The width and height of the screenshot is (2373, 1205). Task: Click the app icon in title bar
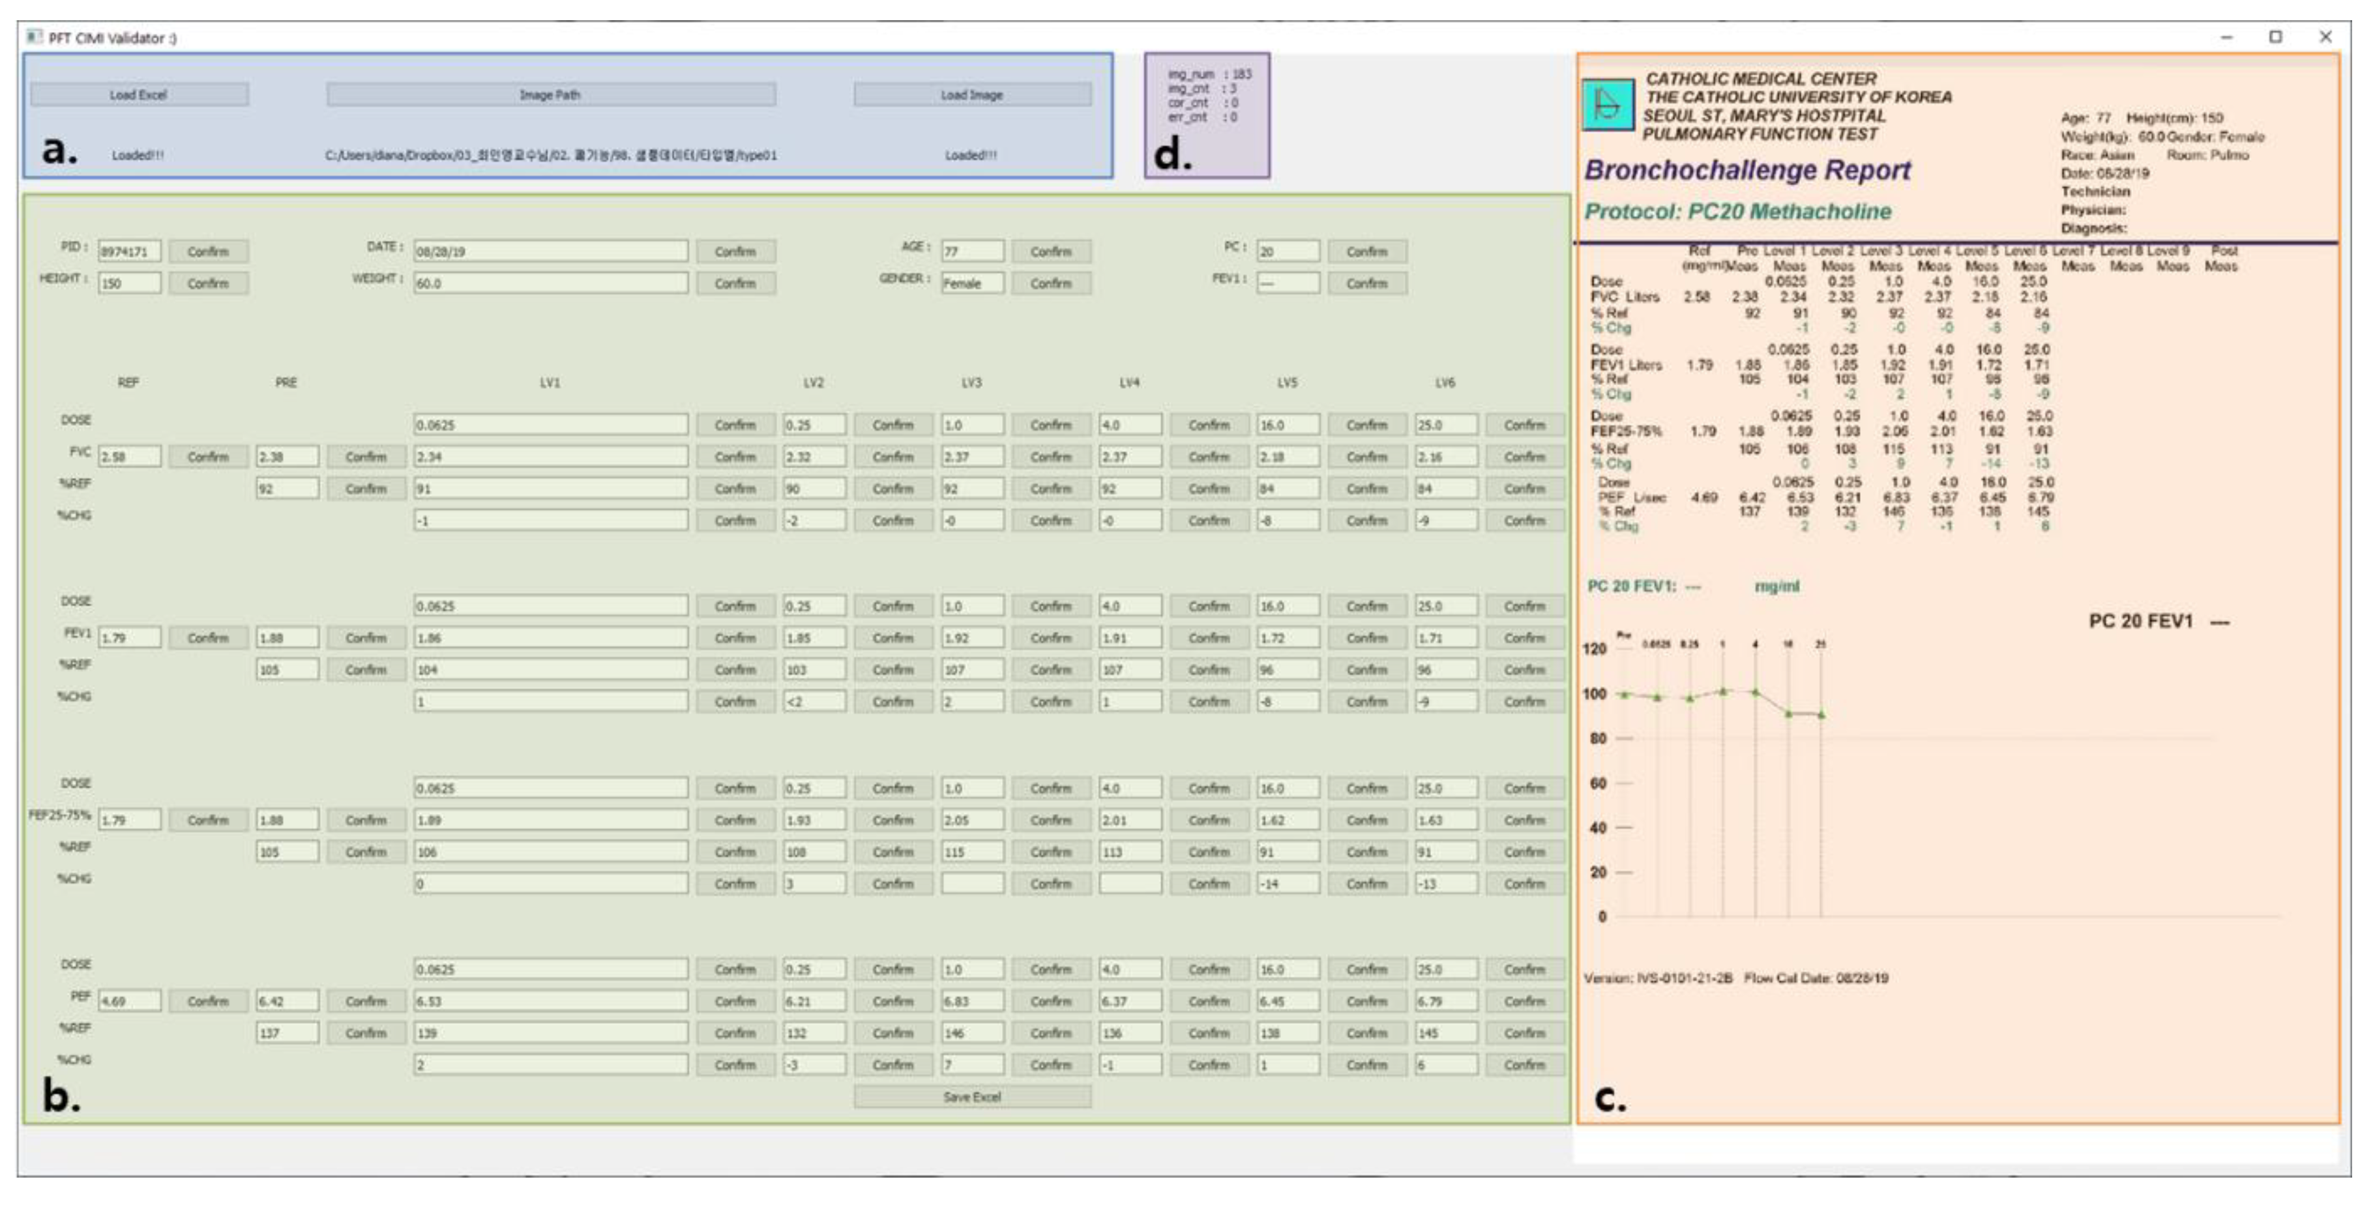(34, 37)
